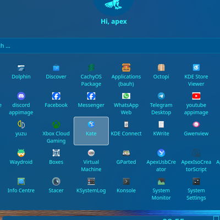The image size is (220, 220).
Task: Launch the Boxes application
Action: click(56, 153)
